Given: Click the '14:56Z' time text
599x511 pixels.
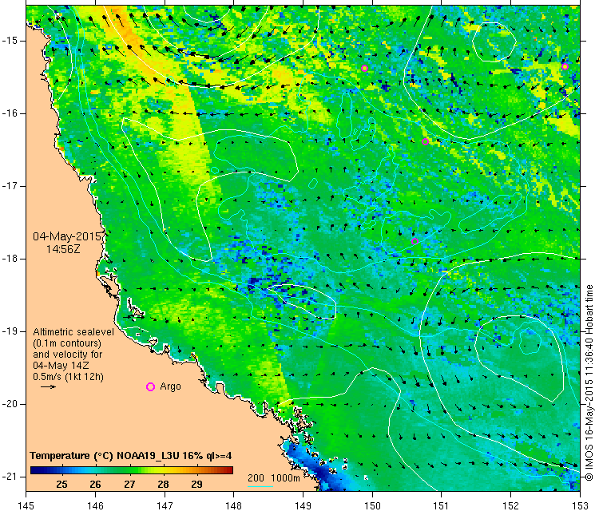Looking at the screenshot, I should [x=63, y=249].
